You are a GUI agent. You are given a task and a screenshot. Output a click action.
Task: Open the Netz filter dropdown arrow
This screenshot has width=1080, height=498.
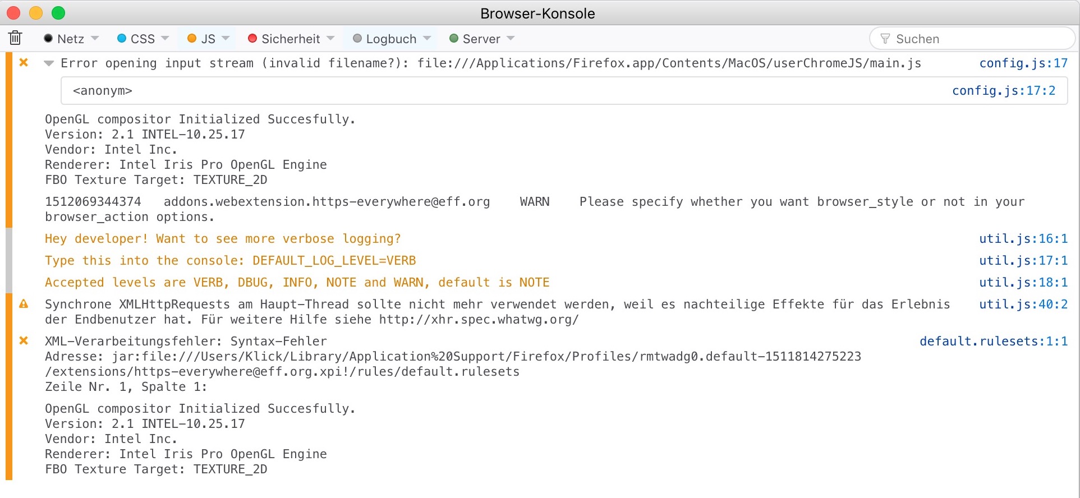click(x=95, y=38)
